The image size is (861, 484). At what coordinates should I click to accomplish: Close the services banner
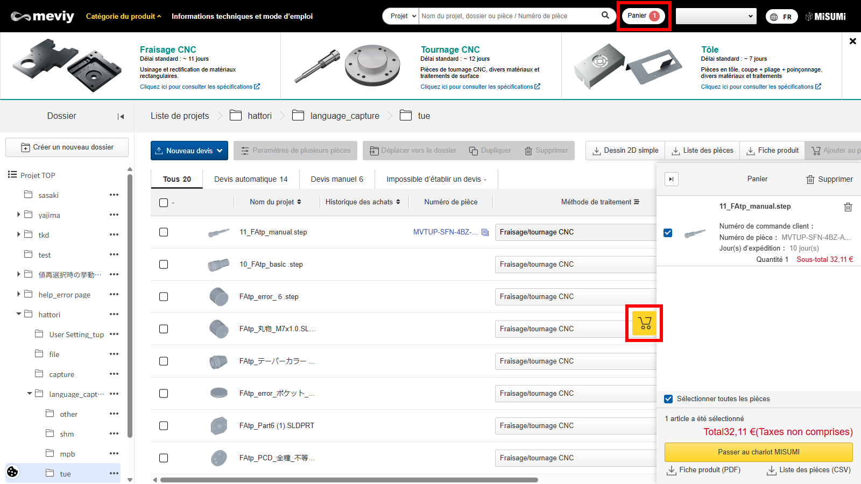click(x=852, y=41)
